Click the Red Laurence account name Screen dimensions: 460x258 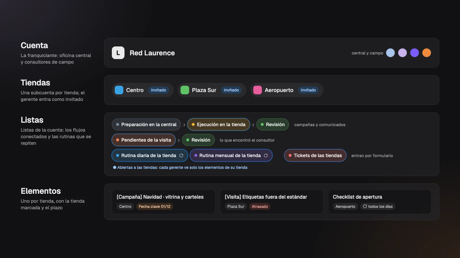(152, 53)
